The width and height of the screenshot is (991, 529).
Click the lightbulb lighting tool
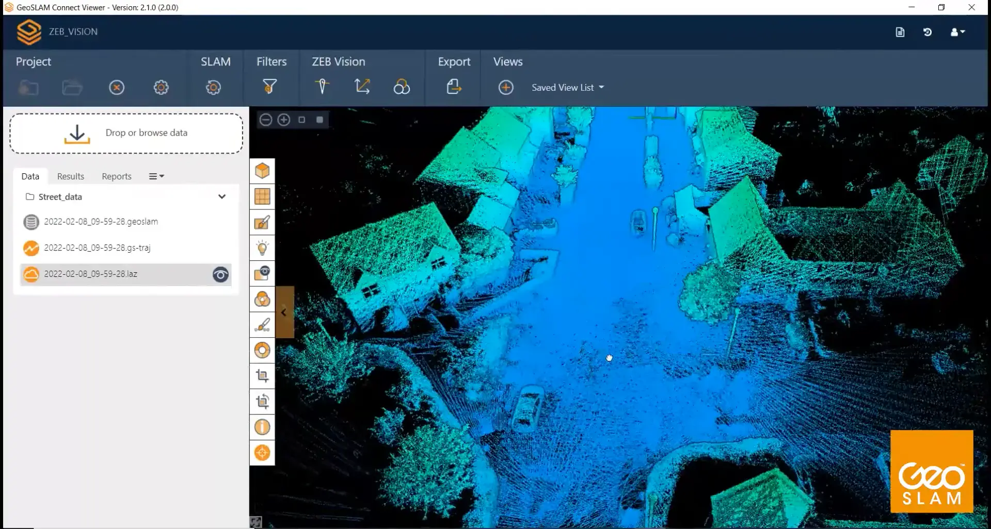(x=262, y=248)
